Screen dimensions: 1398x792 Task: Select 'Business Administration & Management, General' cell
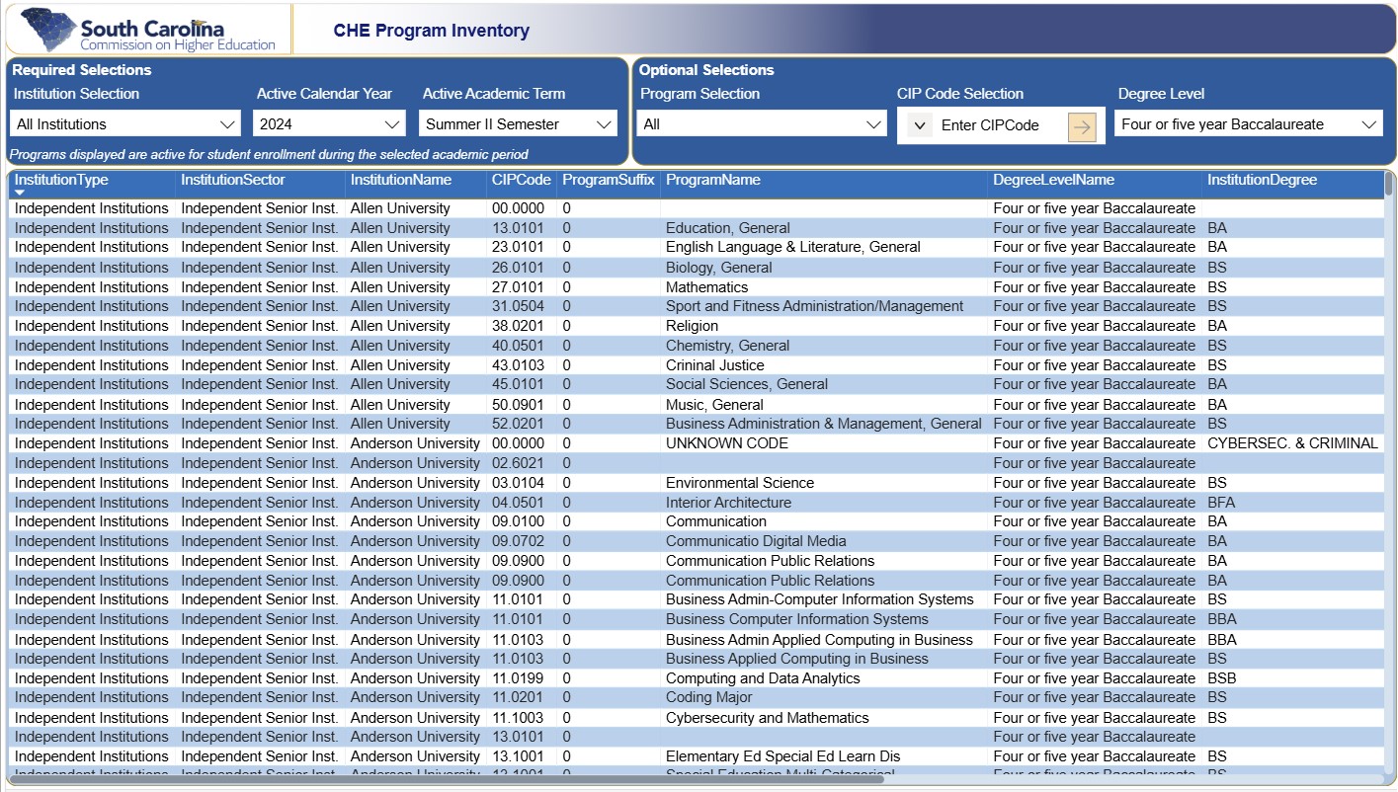(824, 424)
